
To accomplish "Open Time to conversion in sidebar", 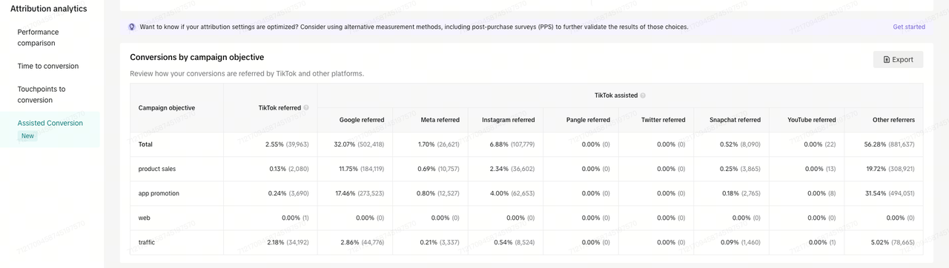I will coord(48,66).
